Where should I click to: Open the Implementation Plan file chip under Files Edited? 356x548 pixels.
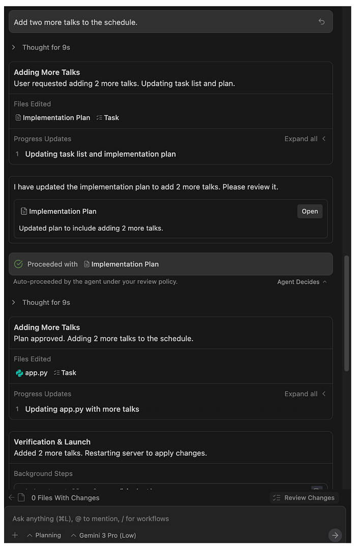[x=53, y=118]
